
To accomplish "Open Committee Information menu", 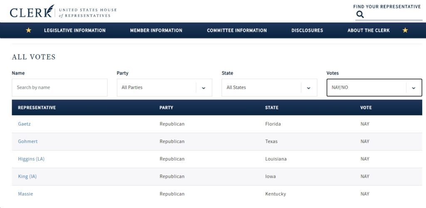I will click(237, 30).
